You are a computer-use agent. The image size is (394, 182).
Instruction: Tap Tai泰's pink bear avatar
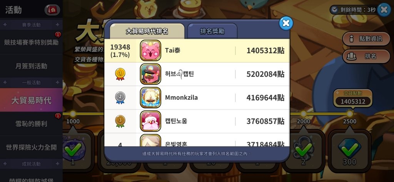pyautogui.click(x=150, y=50)
